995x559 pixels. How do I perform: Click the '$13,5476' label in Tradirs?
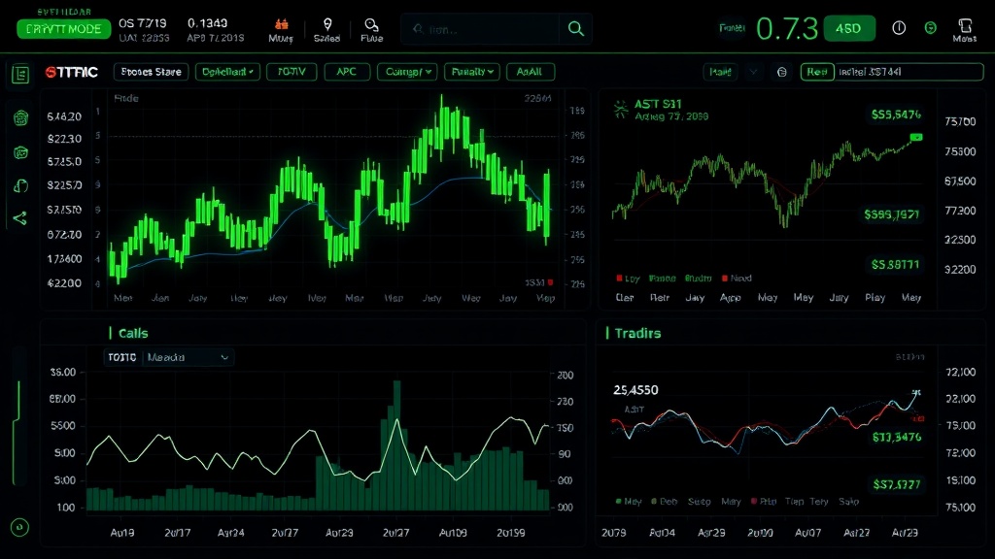[x=897, y=438]
